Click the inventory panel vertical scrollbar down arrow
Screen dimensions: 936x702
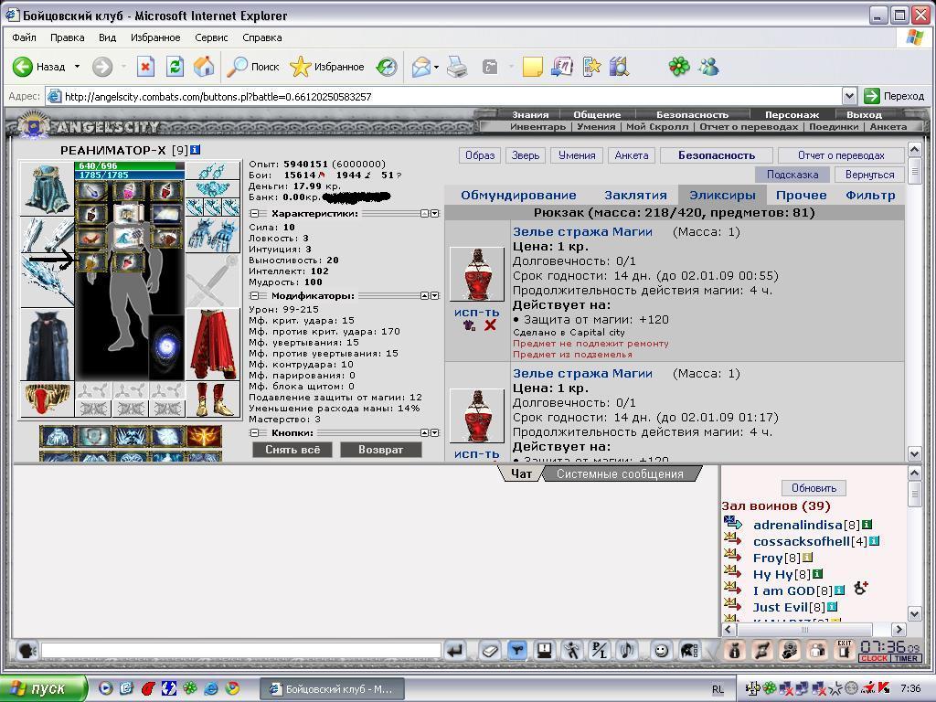[914, 453]
